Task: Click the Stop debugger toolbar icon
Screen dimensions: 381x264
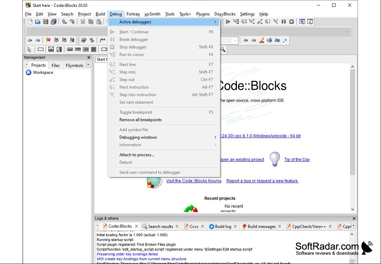Action: pos(292,22)
